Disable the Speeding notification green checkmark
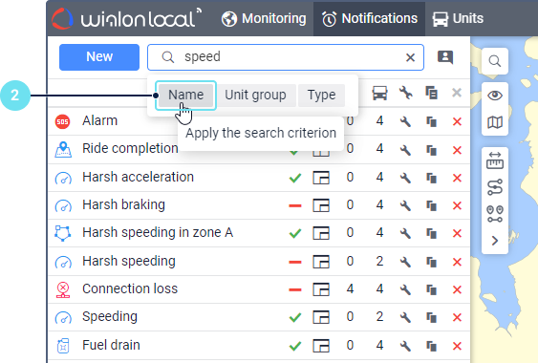Image resolution: width=538 pixels, height=363 pixels. click(x=295, y=317)
